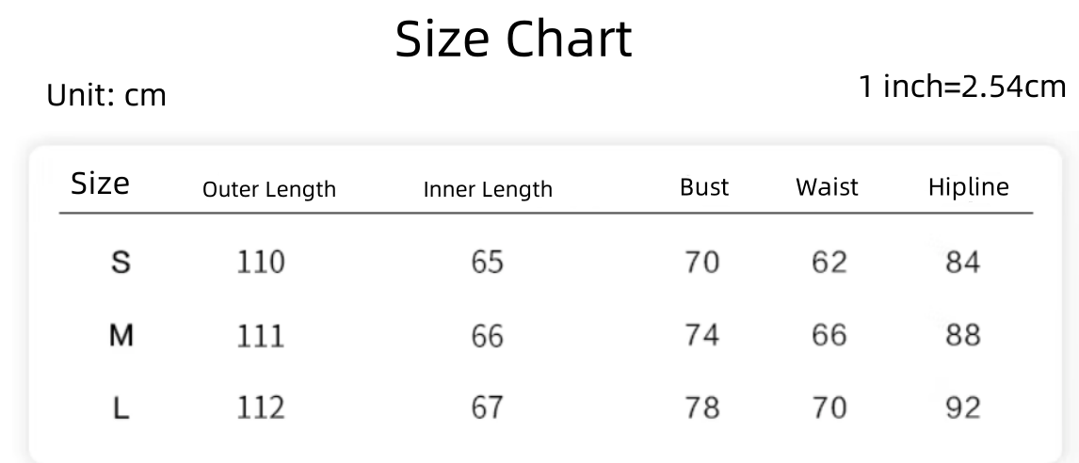The width and height of the screenshot is (1079, 463).
Task: Click the M size row label
Action: pyautogui.click(x=121, y=335)
